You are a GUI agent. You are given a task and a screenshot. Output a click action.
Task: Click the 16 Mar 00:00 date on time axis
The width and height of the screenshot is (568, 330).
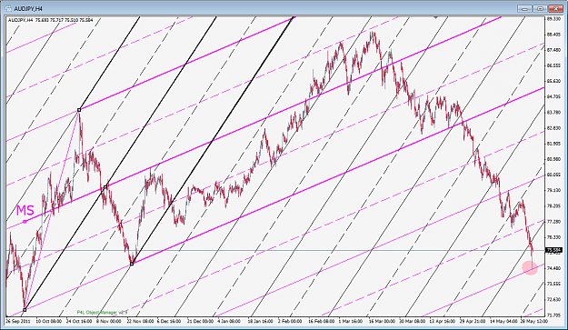pyautogui.click(x=383, y=321)
